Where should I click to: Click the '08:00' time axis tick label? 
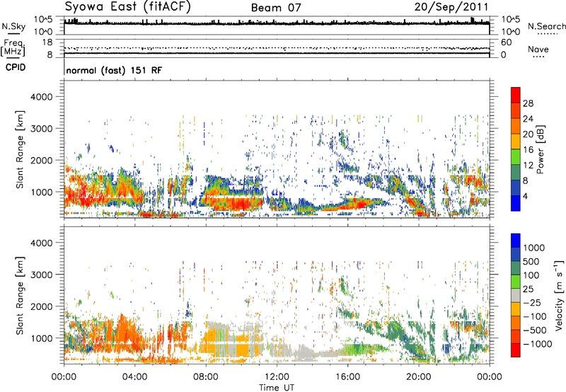click(206, 377)
